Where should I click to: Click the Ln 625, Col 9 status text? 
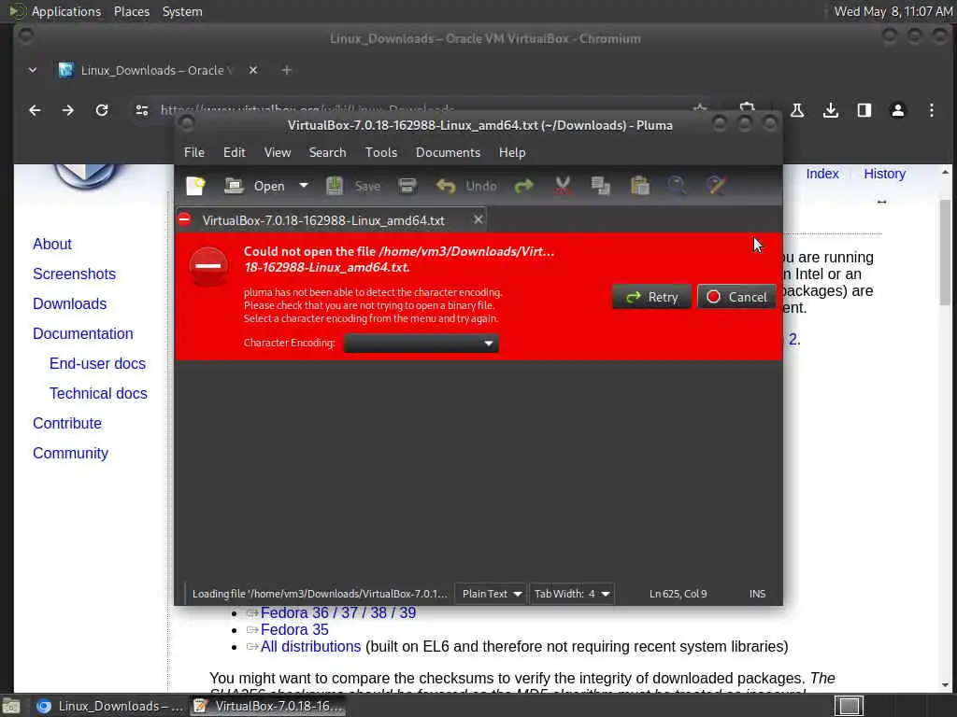pyautogui.click(x=678, y=593)
